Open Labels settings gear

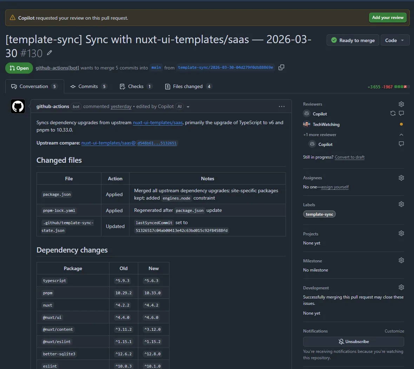401,204
